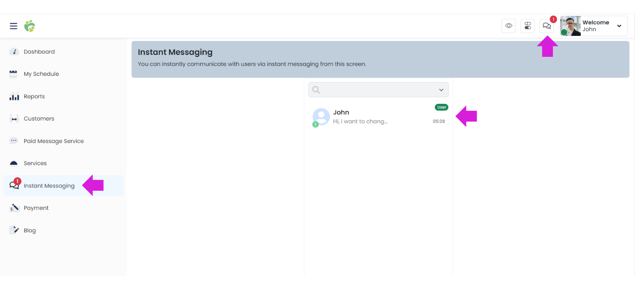
Task: Click the red notification badge in header
Action: [x=553, y=20]
